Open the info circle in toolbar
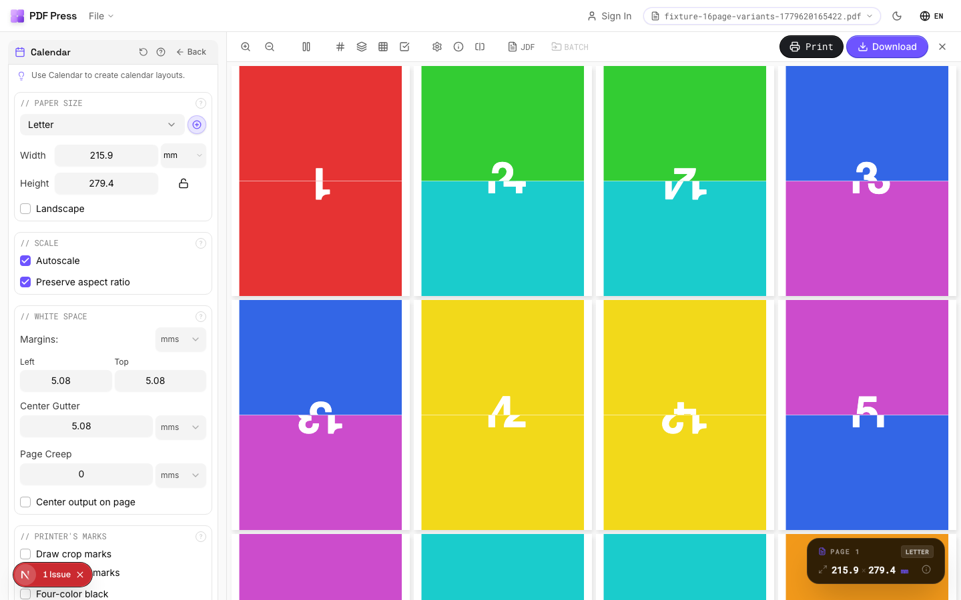Viewport: 961px width, 600px height. [458, 47]
